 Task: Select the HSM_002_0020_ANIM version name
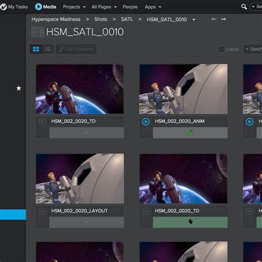[x=180, y=121]
